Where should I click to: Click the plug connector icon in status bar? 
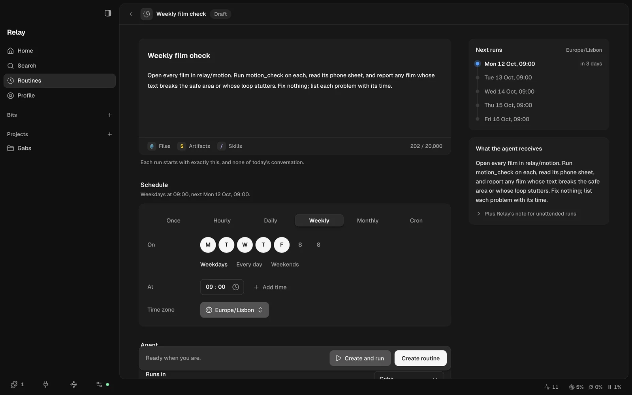[45, 384]
